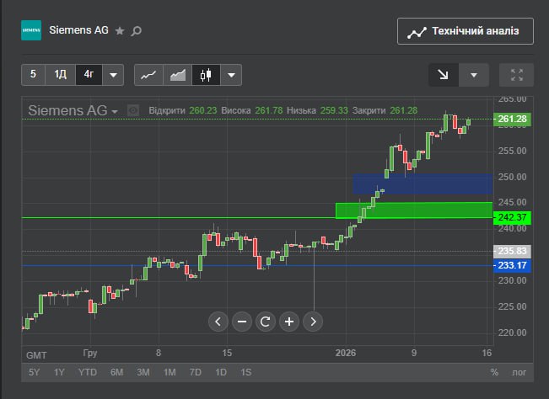Expand the time interval dropdown arrow
Viewport: 549px width, 399px height.
(x=114, y=75)
